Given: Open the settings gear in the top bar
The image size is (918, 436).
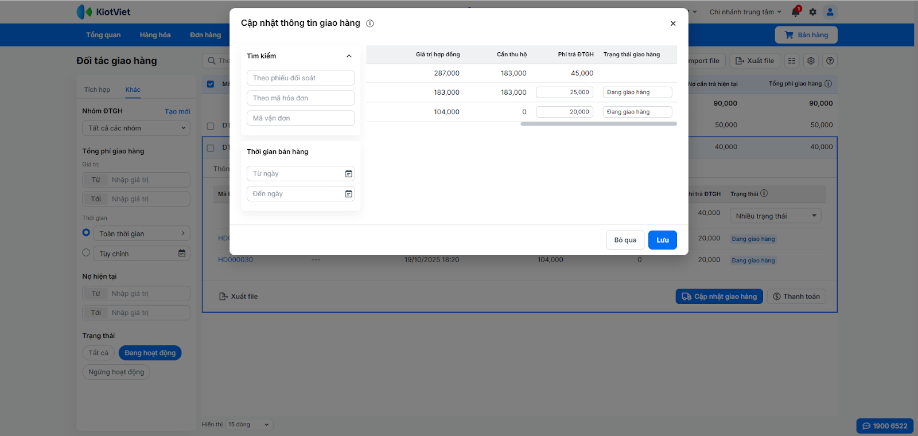Looking at the screenshot, I should click(x=812, y=12).
